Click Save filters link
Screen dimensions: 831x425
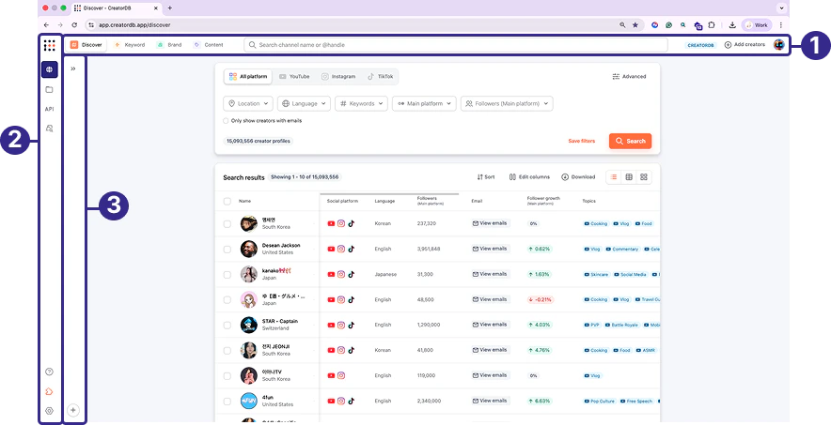coord(581,141)
